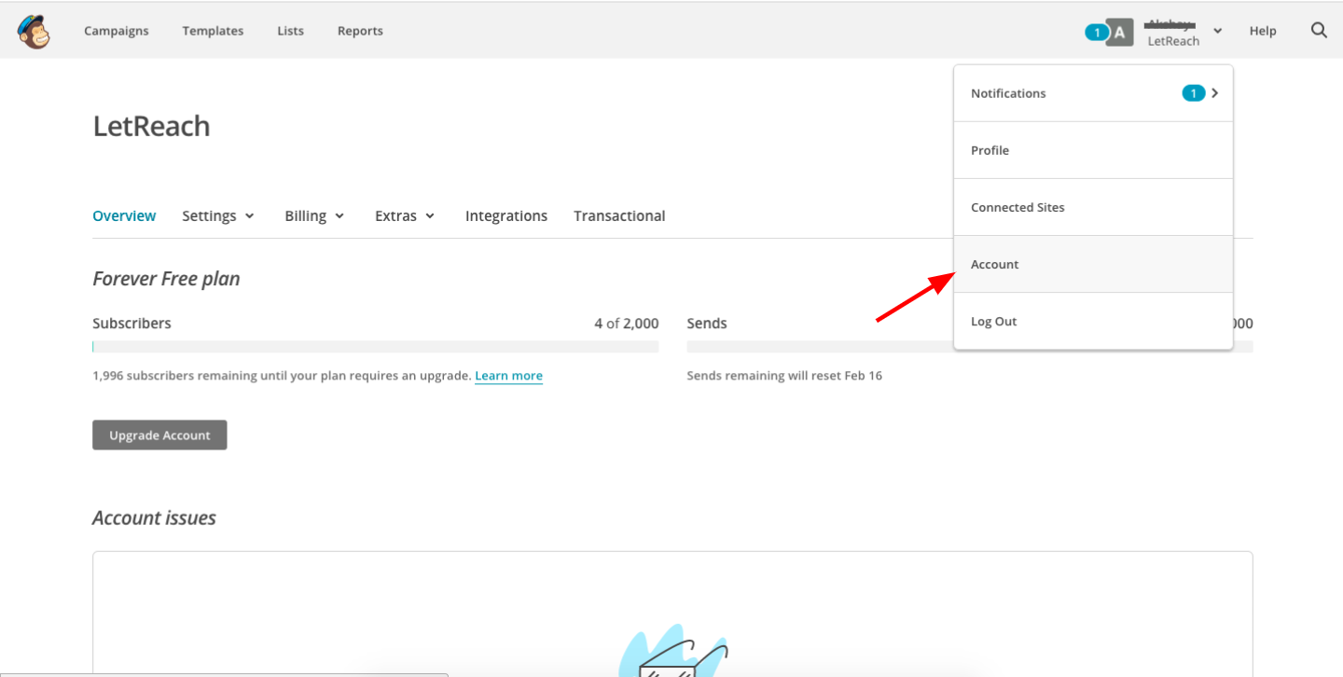Image resolution: width=1343 pixels, height=677 pixels.
Task: Click 'Sends remaining will reset Feb 16'
Action: pyautogui.click(x=784, y=376)
